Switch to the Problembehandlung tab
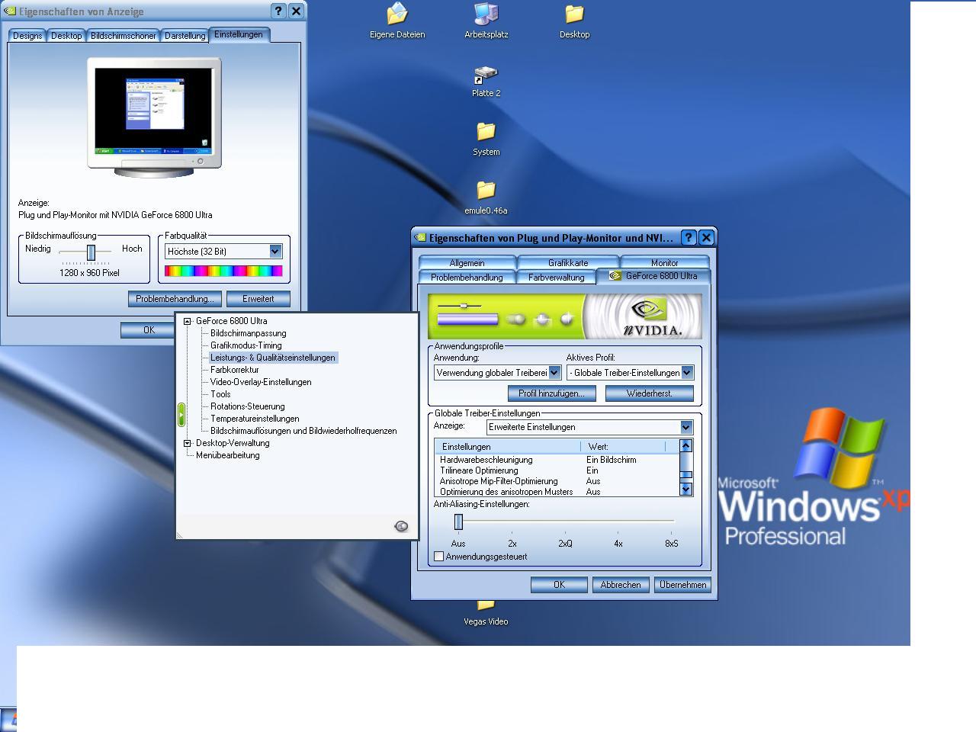 pos(467,278)
